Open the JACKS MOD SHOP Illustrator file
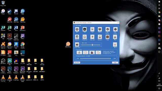 point(10,37)
